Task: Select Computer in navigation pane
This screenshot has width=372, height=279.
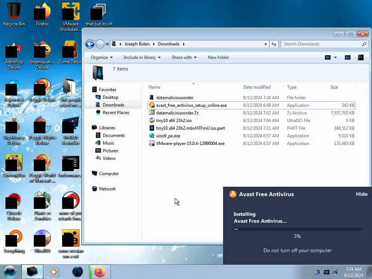Action: [109, 173]
